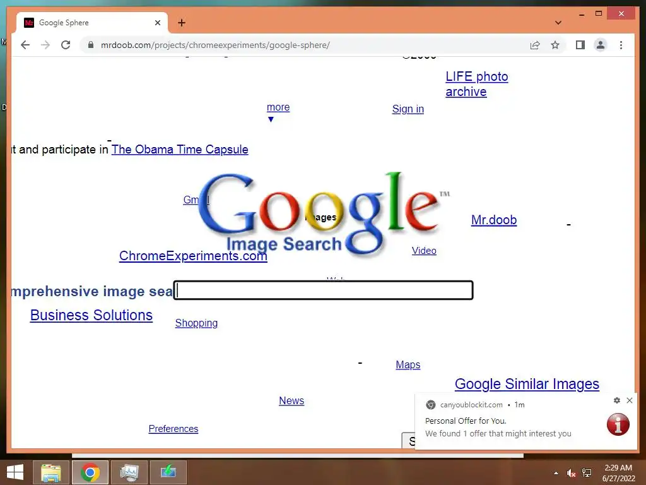Viewport: 646px width, 485px height.
Task: Open a new browser tab
Action: [182, 23]
